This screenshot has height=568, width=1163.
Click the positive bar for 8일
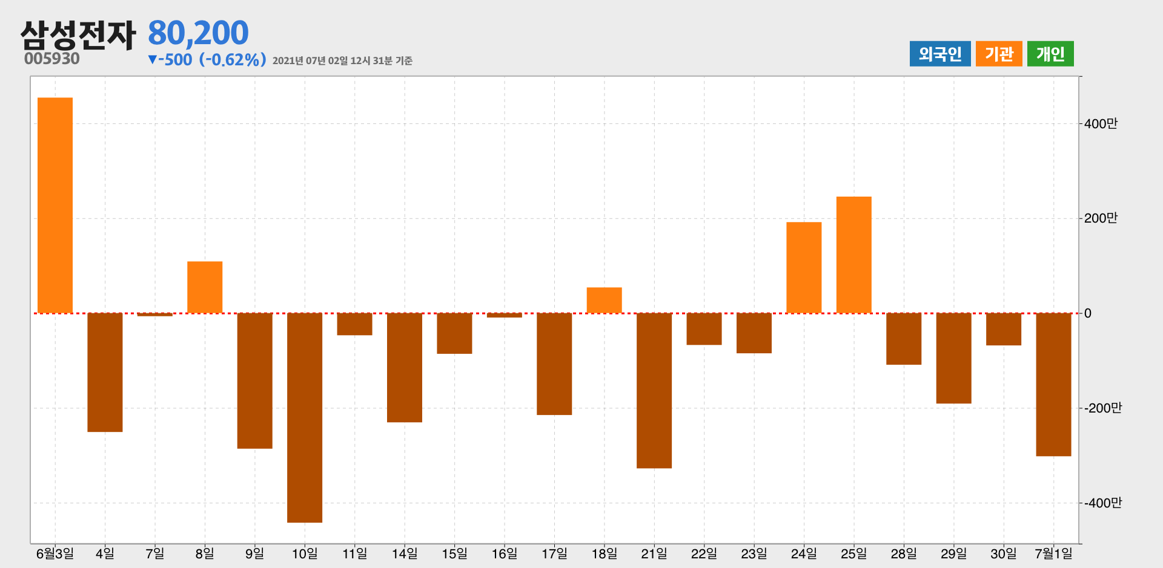(x=205, y=287)
